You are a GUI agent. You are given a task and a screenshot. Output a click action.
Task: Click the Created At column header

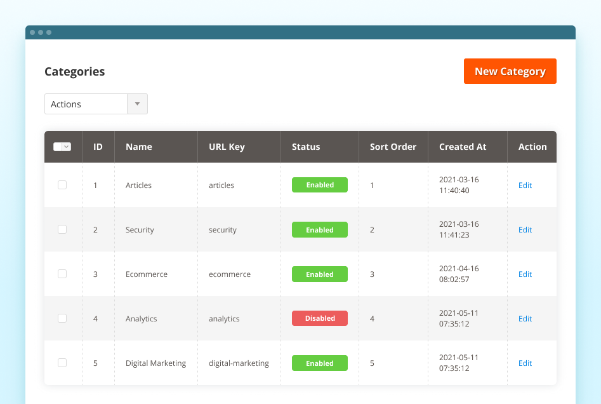pos(463,147)
